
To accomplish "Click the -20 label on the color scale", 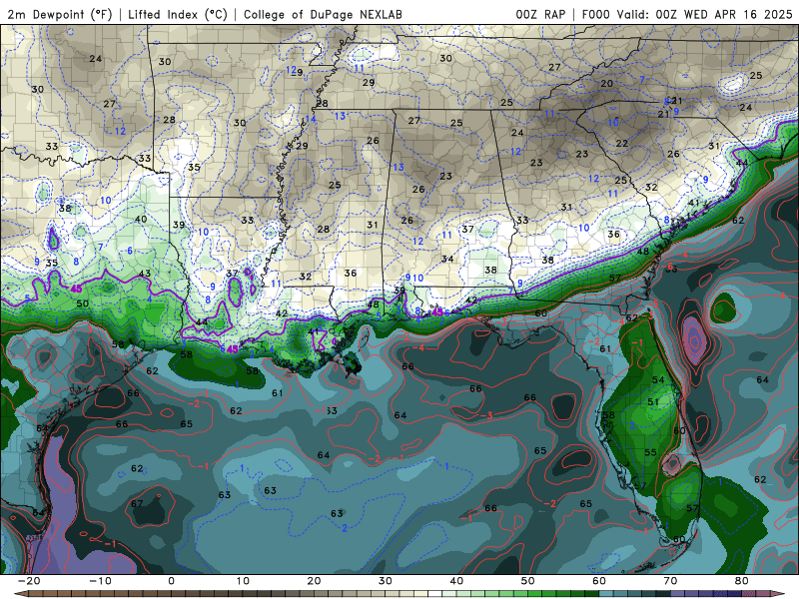I will tap(29, 581).
